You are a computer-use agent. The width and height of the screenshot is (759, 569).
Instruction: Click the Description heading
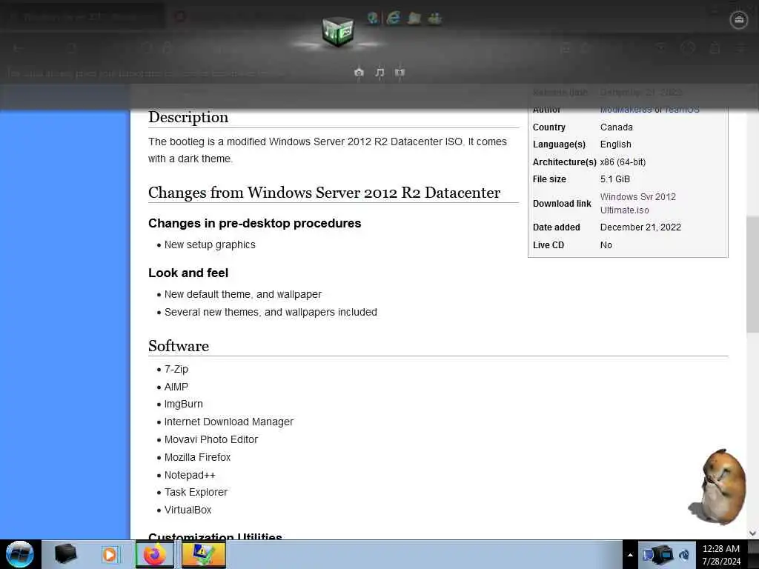[188, 117]
